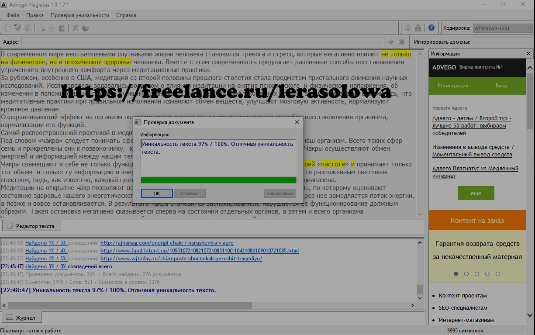The image size is (535, 335).
Task: Click Контент-проектам list item
Action: [x=463, y=296]
